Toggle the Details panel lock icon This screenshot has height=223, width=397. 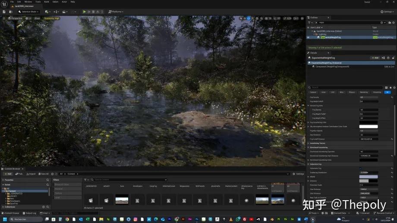coord(393,58)
